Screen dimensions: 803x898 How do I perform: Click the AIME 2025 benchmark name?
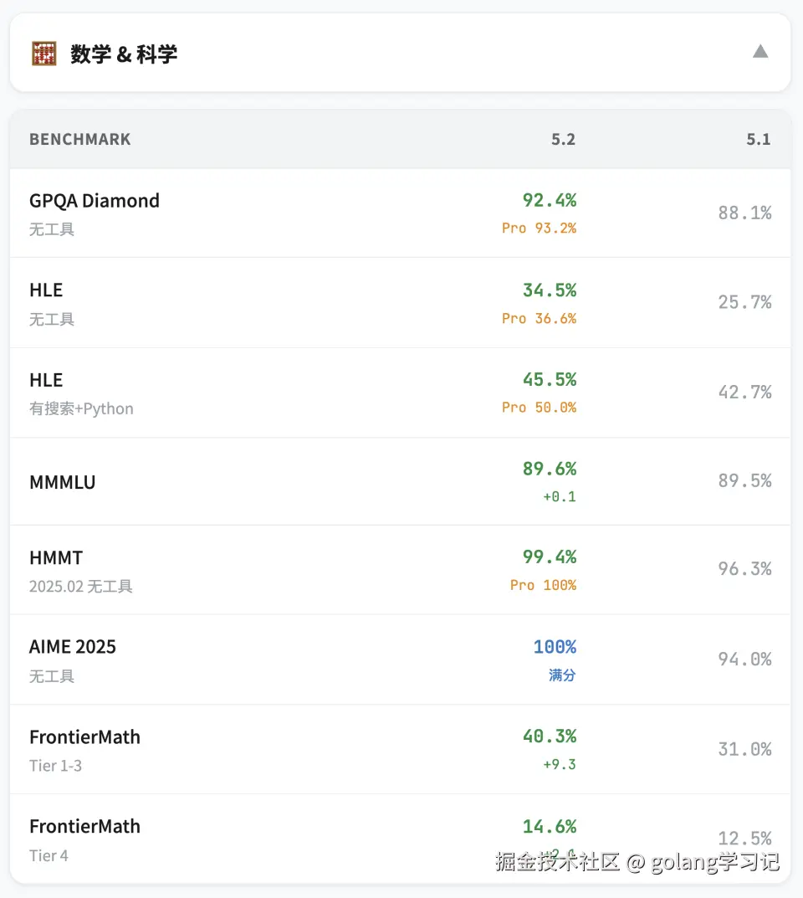73,647
